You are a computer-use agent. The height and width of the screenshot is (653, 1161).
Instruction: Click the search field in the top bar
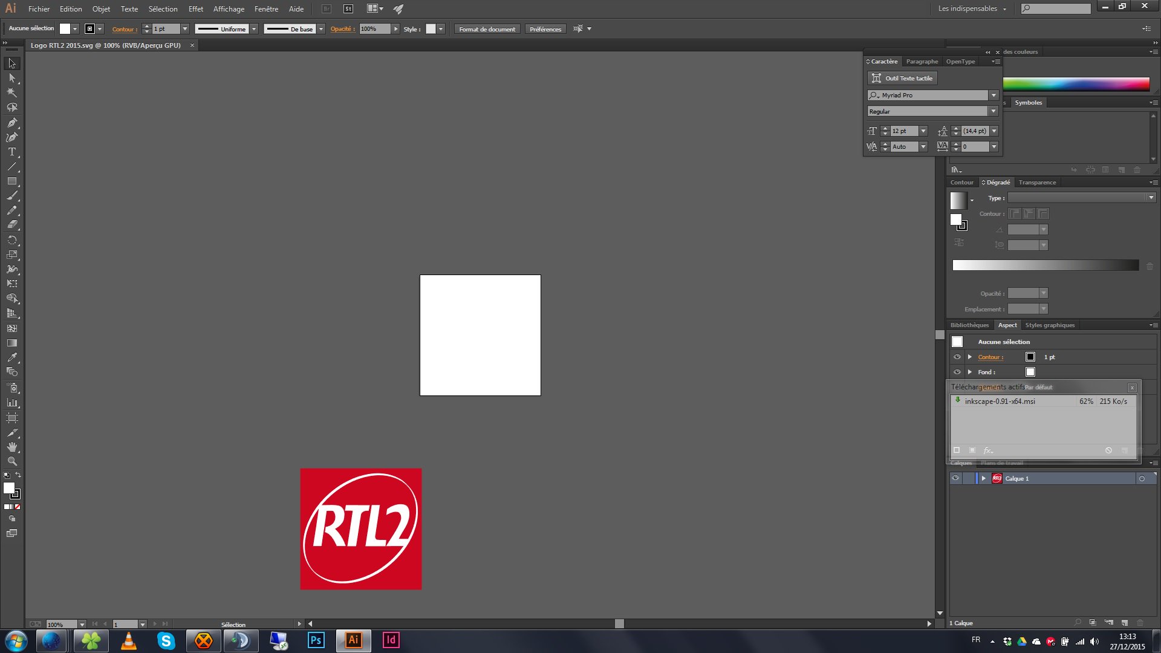(1056, 8)
